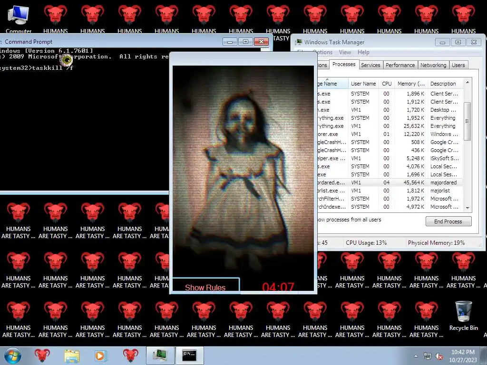Click the CPU value 01 cell
Image resolution: width=487 pixels, height=365 pixels.
pos(386,134)
